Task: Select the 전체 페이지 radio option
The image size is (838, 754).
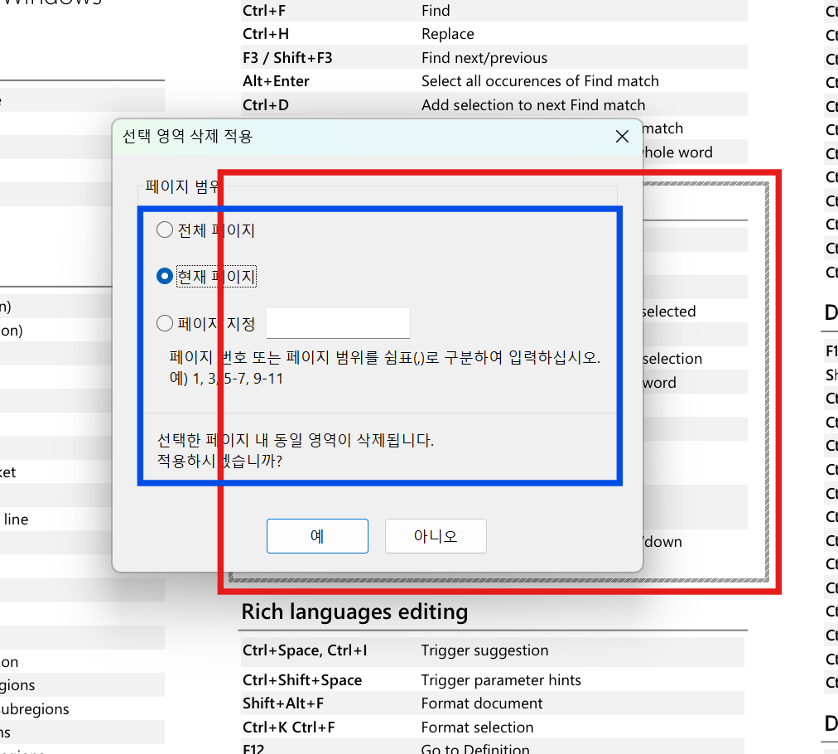Action: coord(205,230)
